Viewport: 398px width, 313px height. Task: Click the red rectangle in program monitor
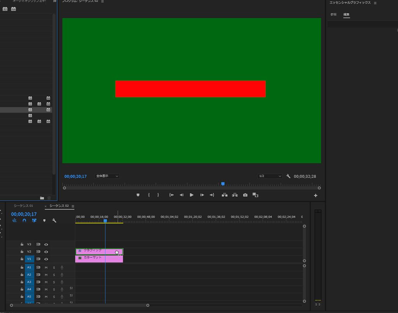(x=190, y=89)
